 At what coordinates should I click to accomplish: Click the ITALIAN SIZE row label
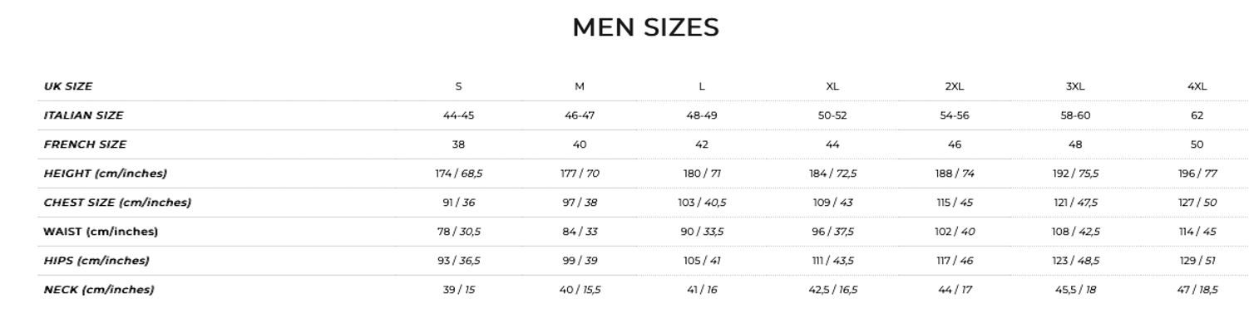[x=83, y=115]
